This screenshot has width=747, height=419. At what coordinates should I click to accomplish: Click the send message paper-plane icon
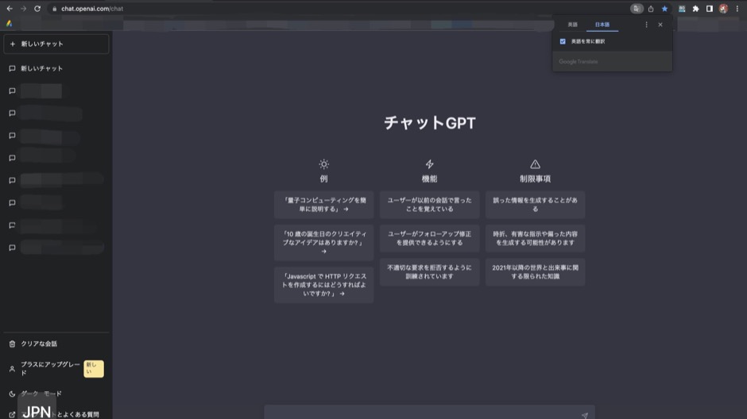pyautogui.click(x=585, y=415)
